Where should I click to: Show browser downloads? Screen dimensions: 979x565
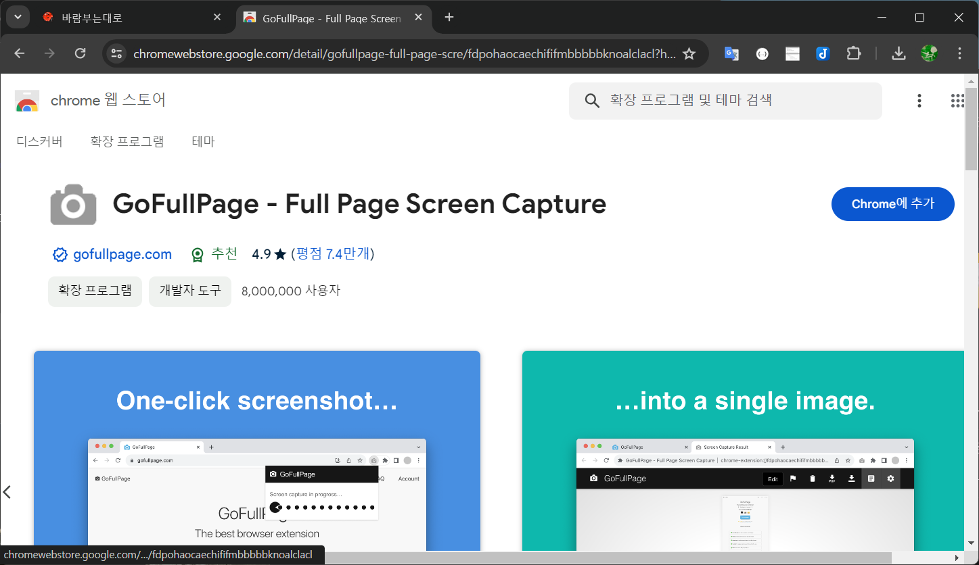pos(898,53)
